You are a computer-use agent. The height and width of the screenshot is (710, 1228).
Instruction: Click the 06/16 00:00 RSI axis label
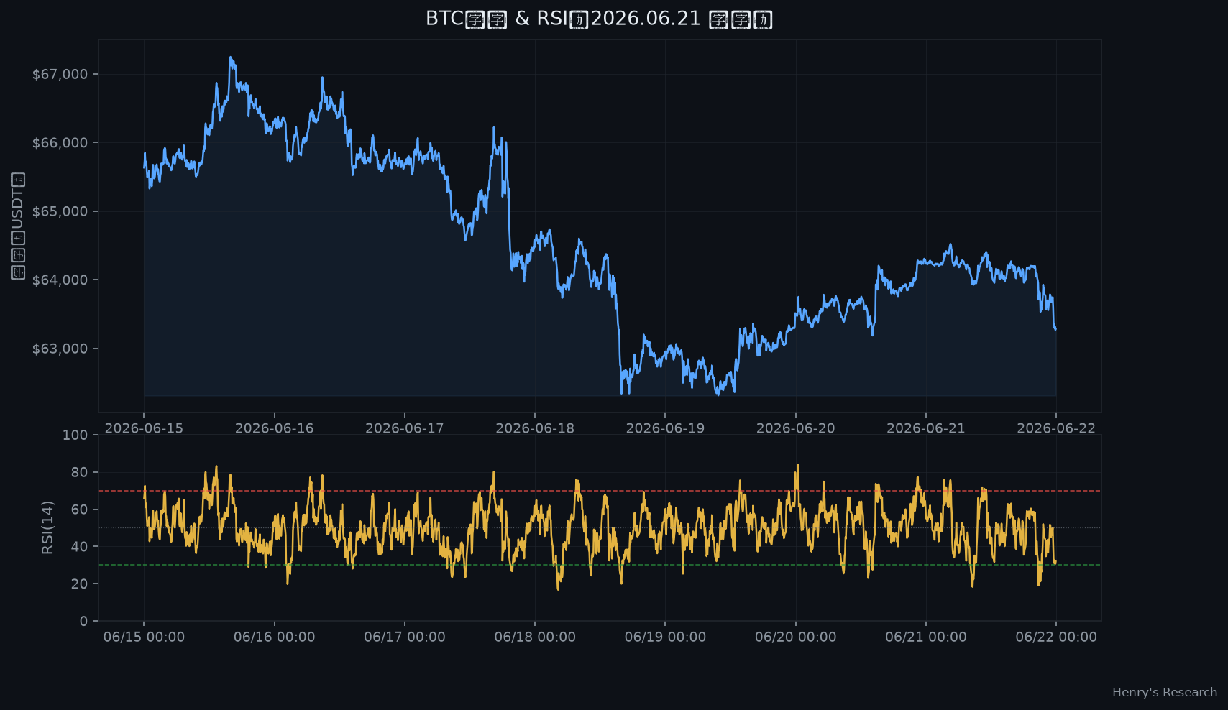pos(275,637)
